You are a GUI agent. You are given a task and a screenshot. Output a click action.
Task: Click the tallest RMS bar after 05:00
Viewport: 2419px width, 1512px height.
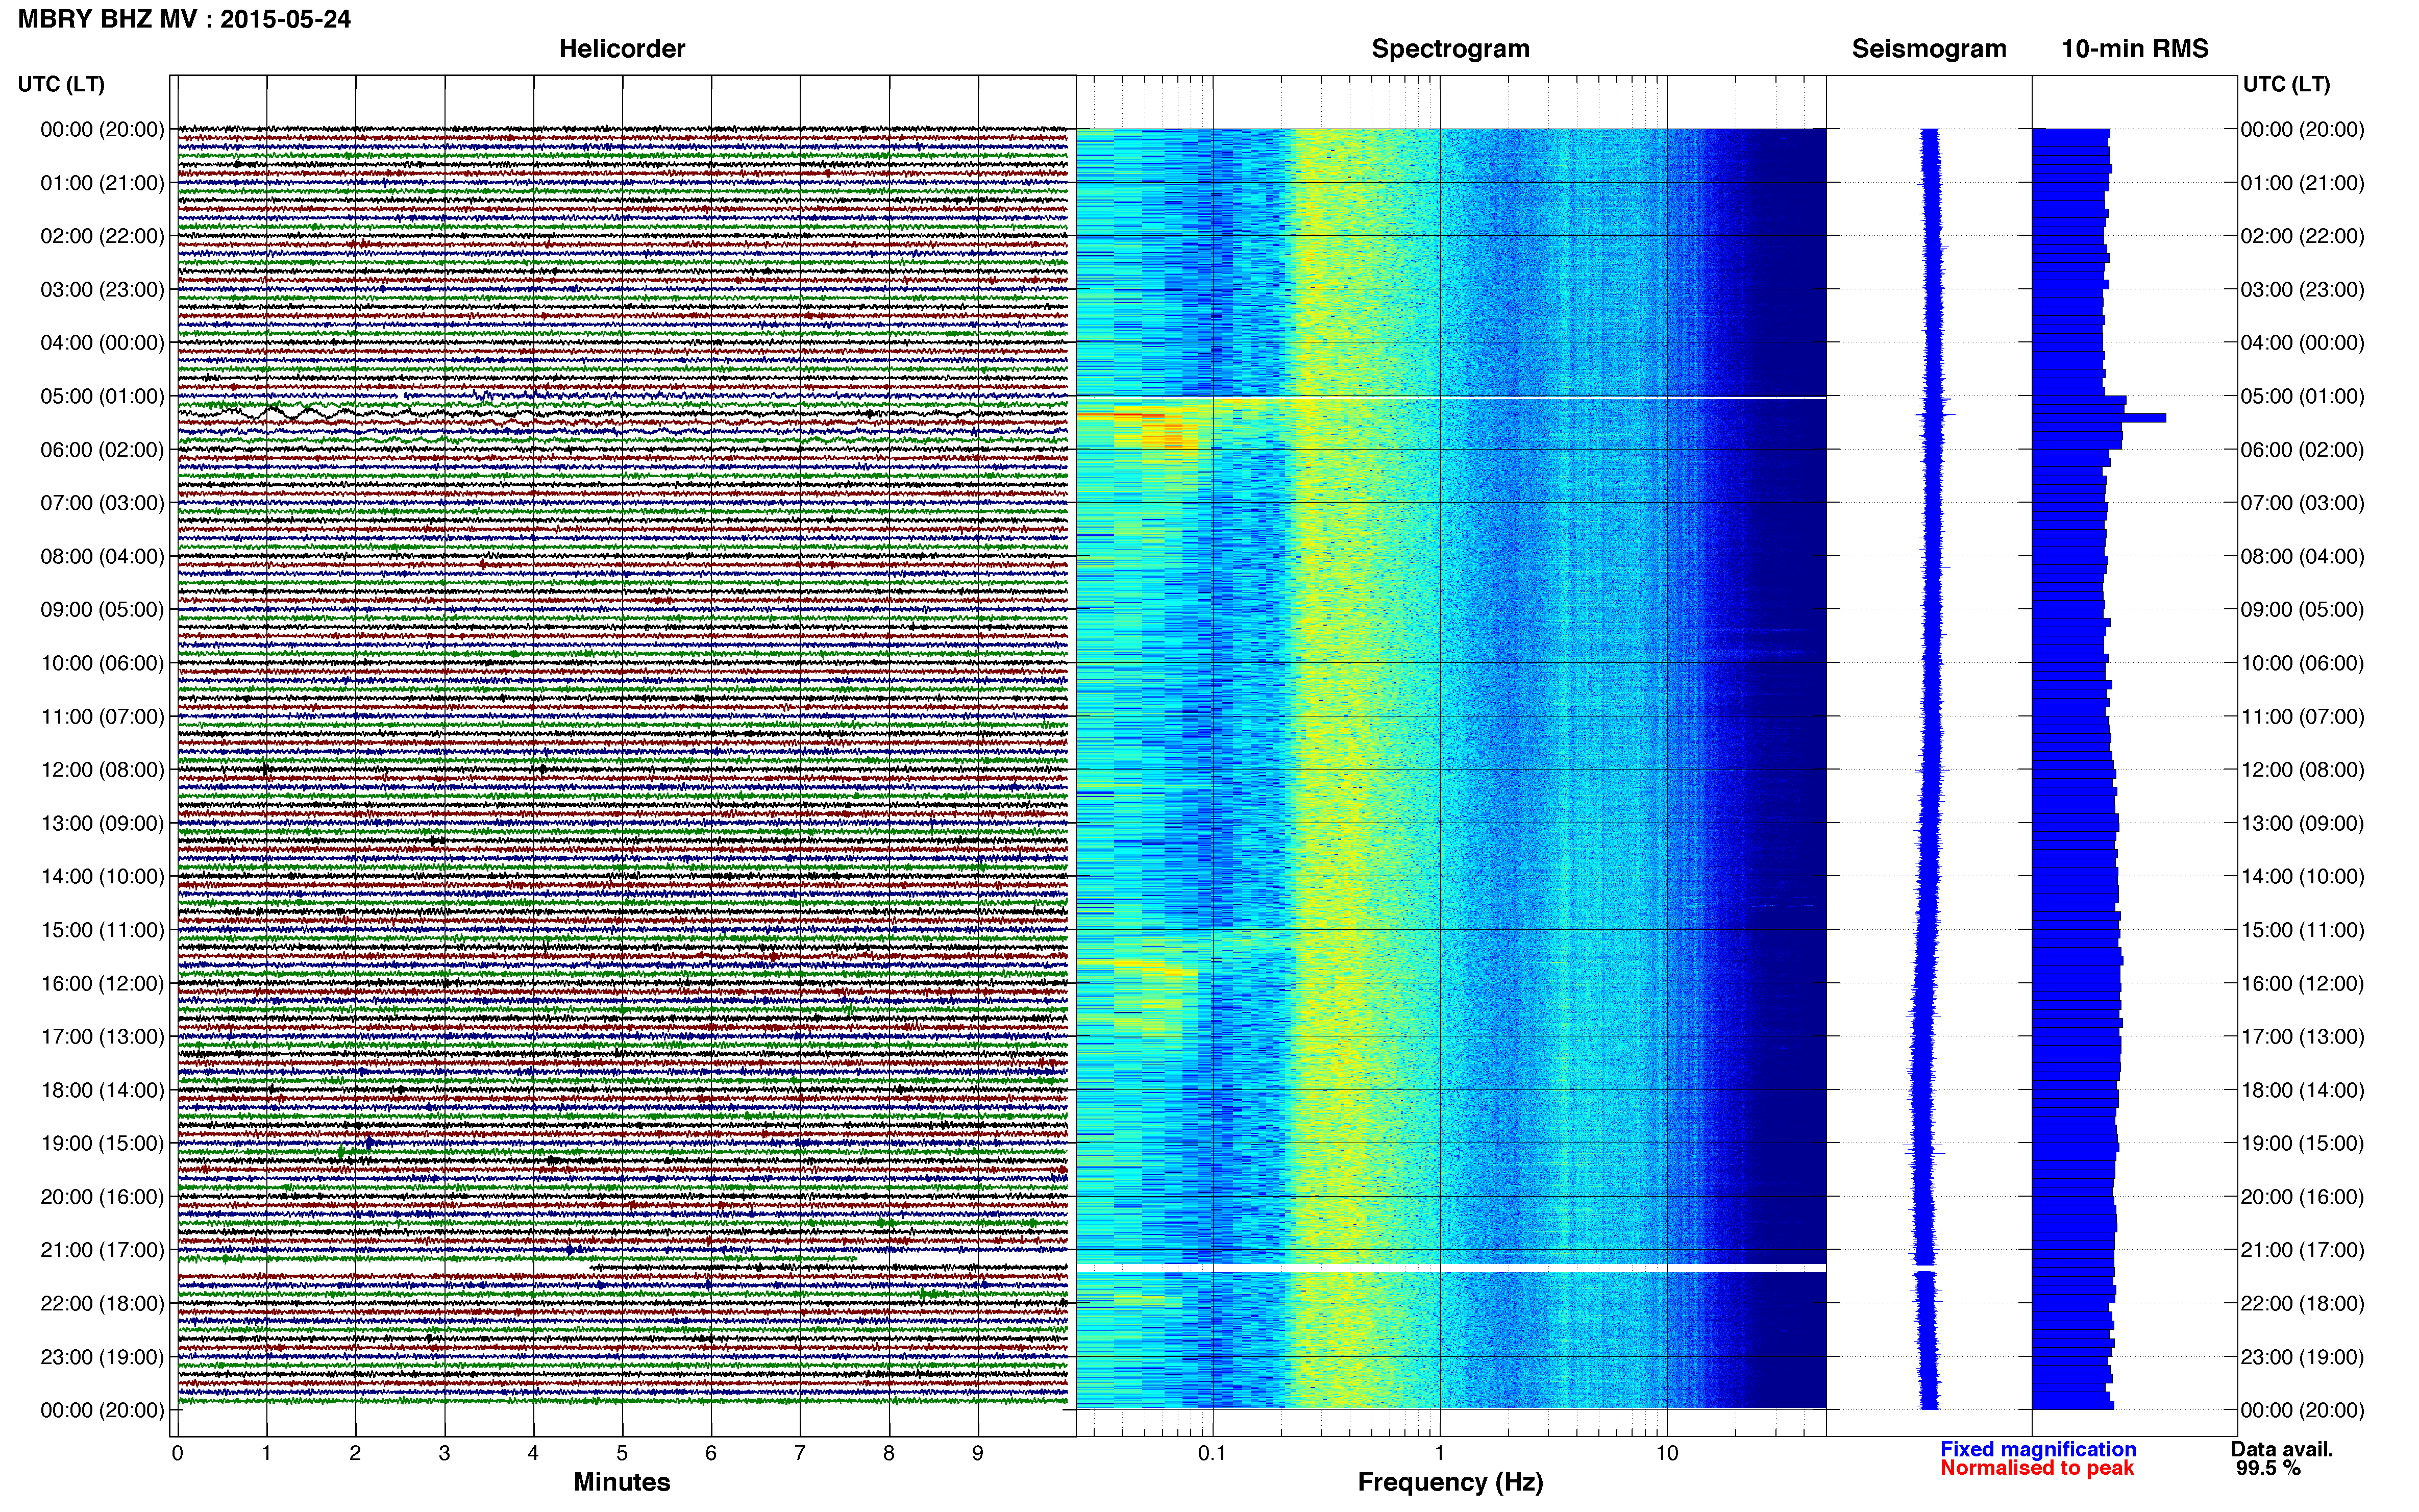[2099, 418]
